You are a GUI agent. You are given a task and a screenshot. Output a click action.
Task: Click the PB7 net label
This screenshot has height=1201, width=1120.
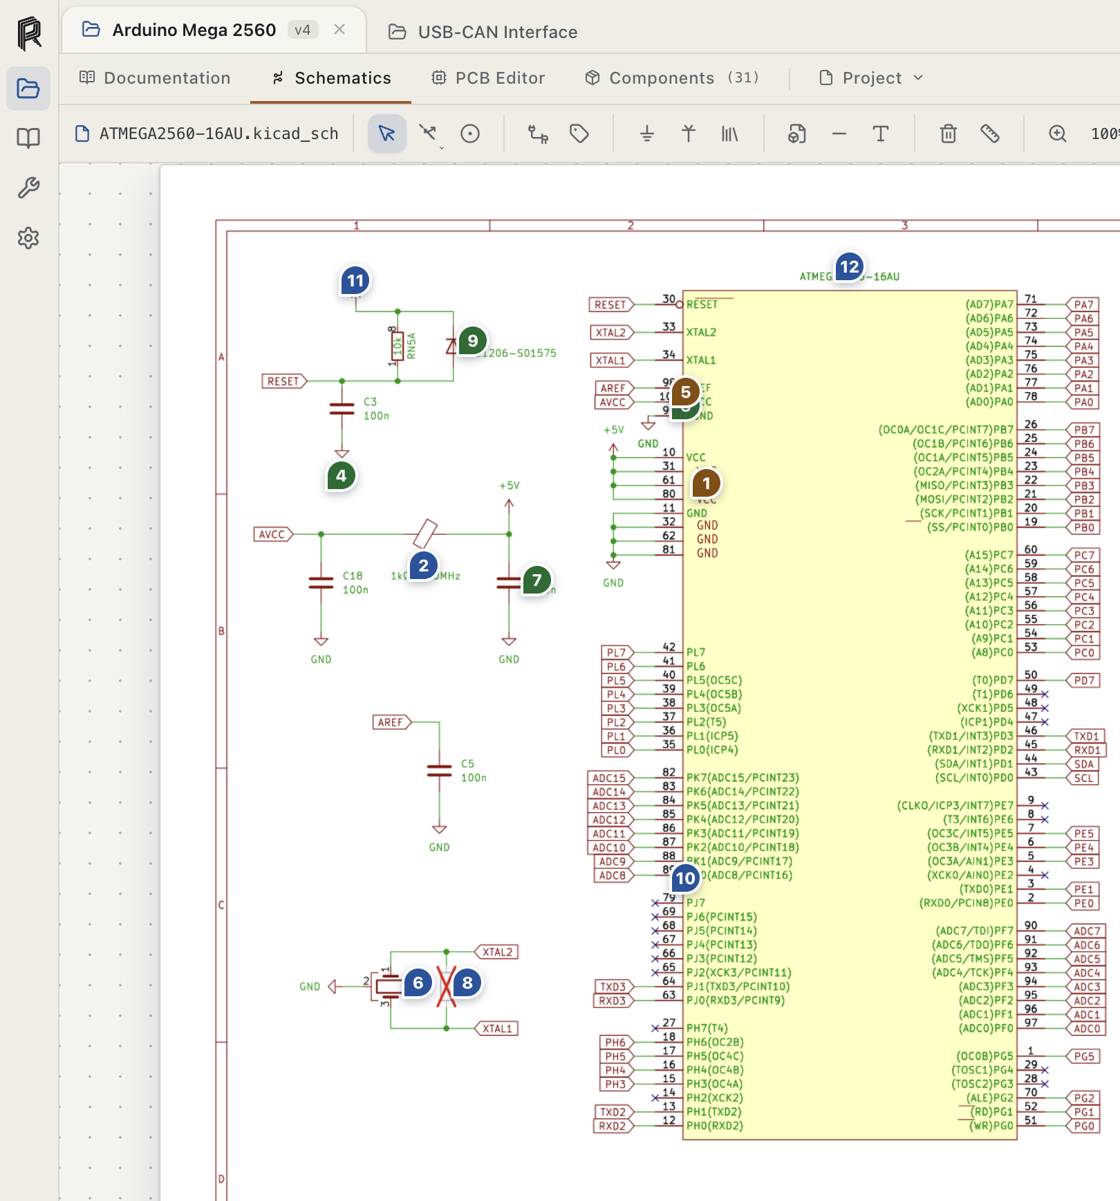(x=1083, y=430)
